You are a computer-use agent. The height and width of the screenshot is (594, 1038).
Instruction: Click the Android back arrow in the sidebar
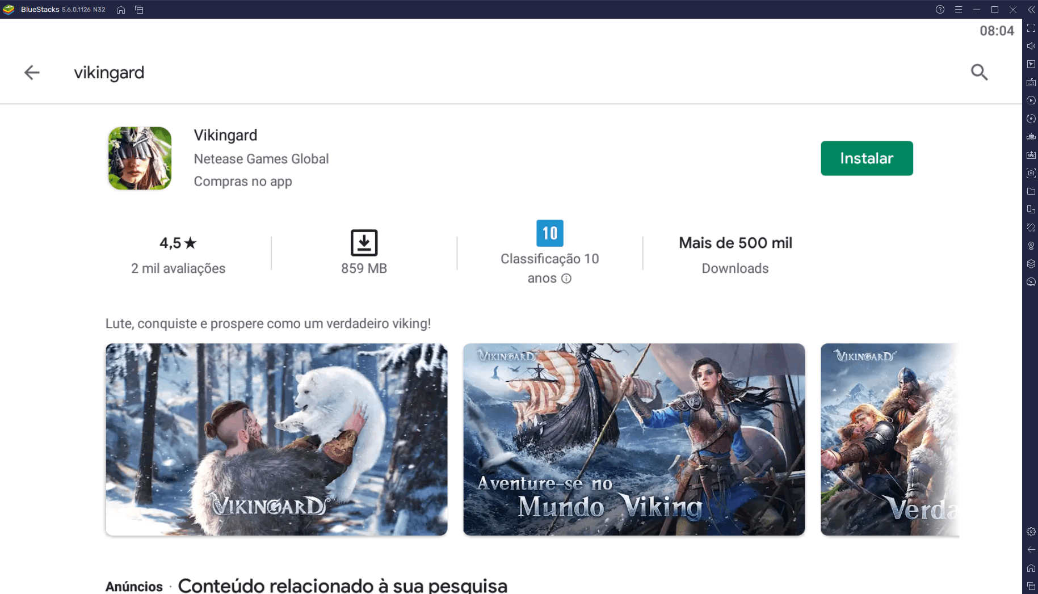click(1031, 550)
